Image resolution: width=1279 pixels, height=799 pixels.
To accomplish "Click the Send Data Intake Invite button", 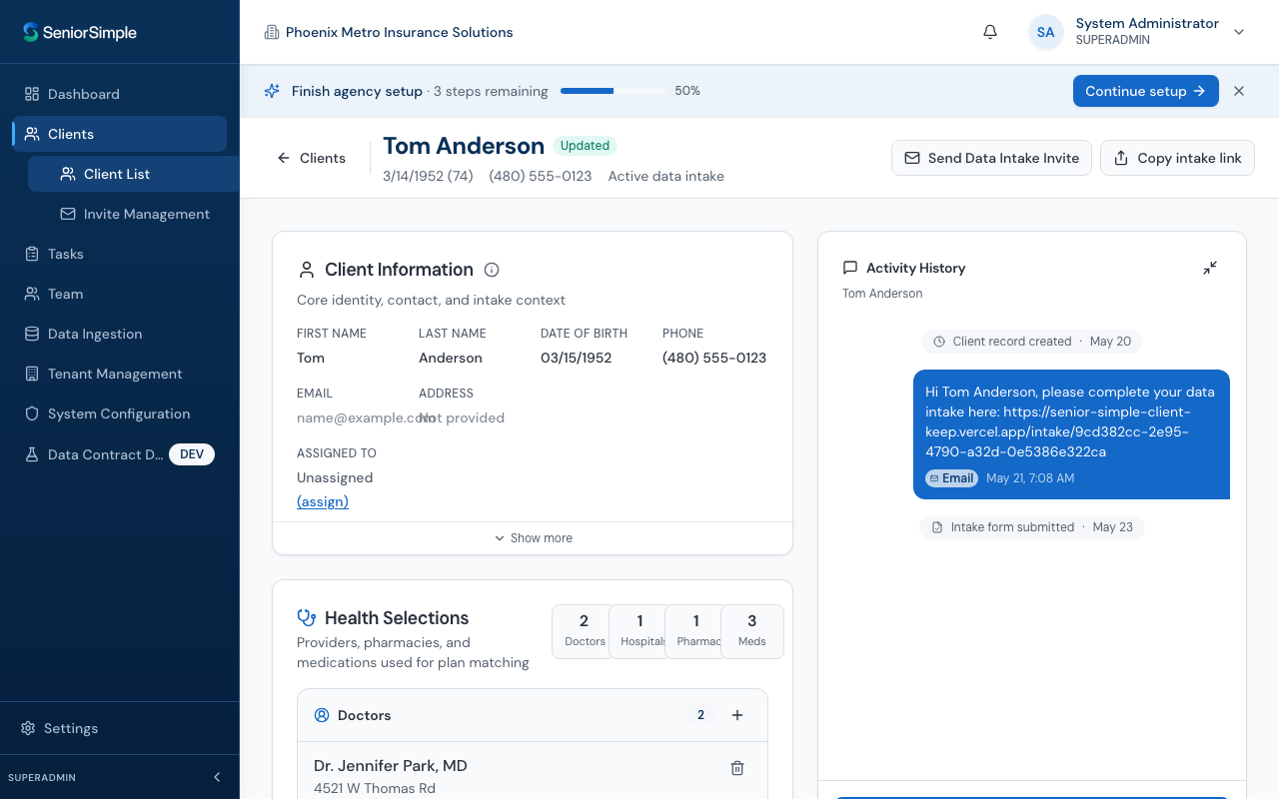I will click(x=991, y=158).
